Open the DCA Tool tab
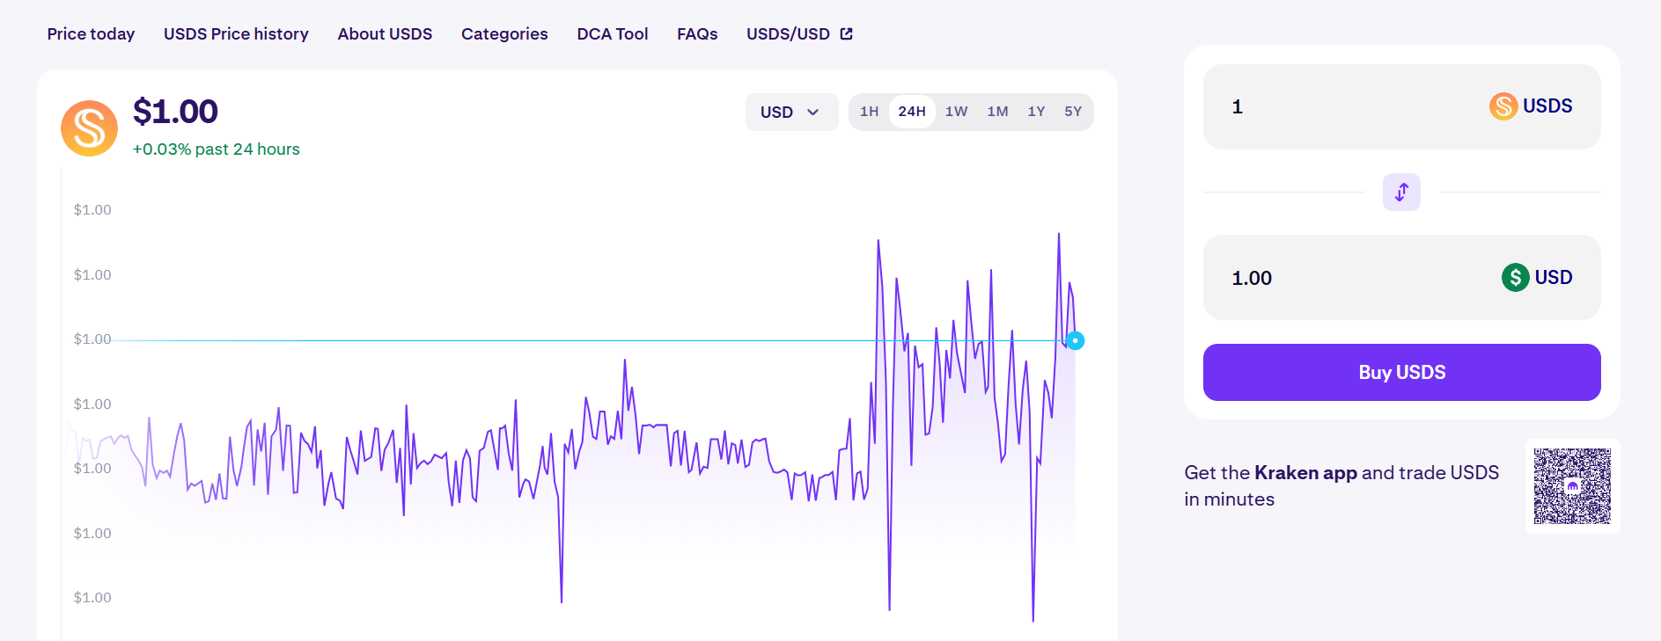This screenshot has height=641, width=1661. (612, 34)
